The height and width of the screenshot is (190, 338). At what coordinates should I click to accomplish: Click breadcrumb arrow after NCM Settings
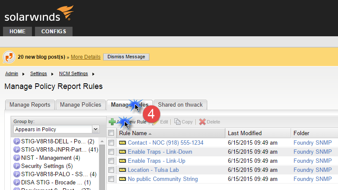click(x=93, y=74)
